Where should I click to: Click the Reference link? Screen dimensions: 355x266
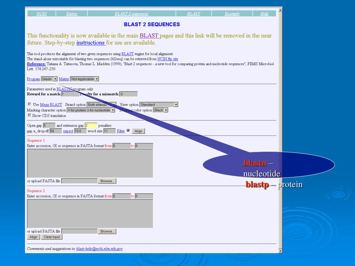pyautogui.click(x=36, y=64)
